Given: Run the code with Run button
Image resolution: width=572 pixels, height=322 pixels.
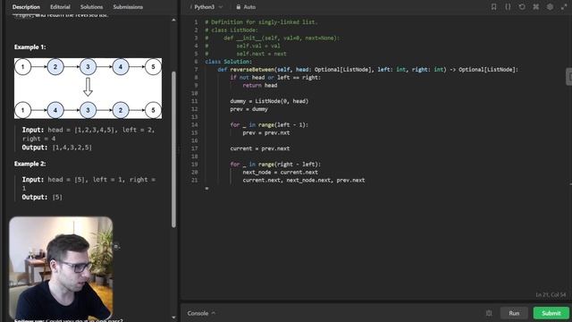Looking at the screenshot, I should [514, 313].
